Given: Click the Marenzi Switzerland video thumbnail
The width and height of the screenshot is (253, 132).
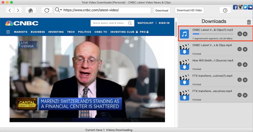Looking at the screenshot, I should [x=87, y=79].
